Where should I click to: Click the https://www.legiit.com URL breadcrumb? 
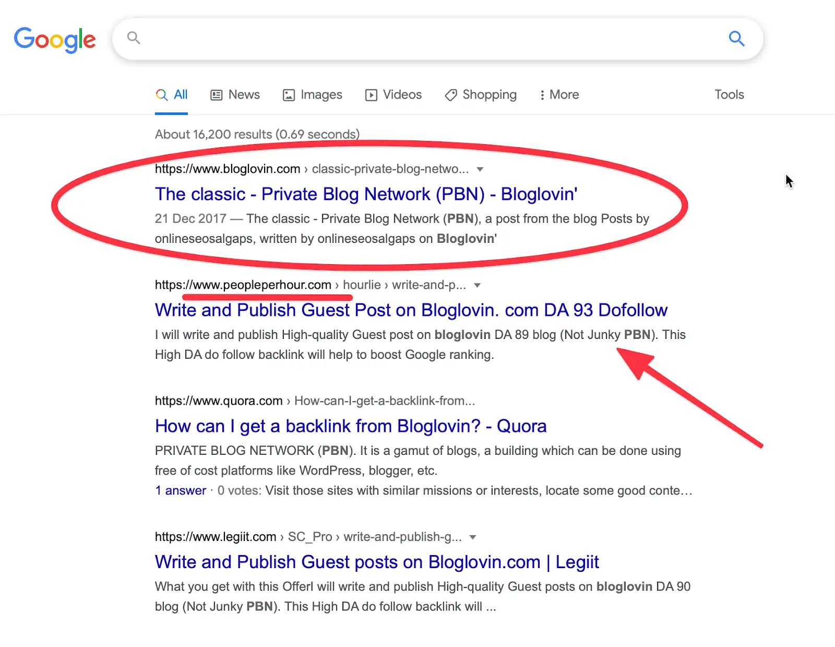(x=216, y=537)
